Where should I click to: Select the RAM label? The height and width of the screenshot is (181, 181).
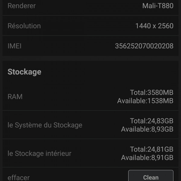[x=15, y=97]
